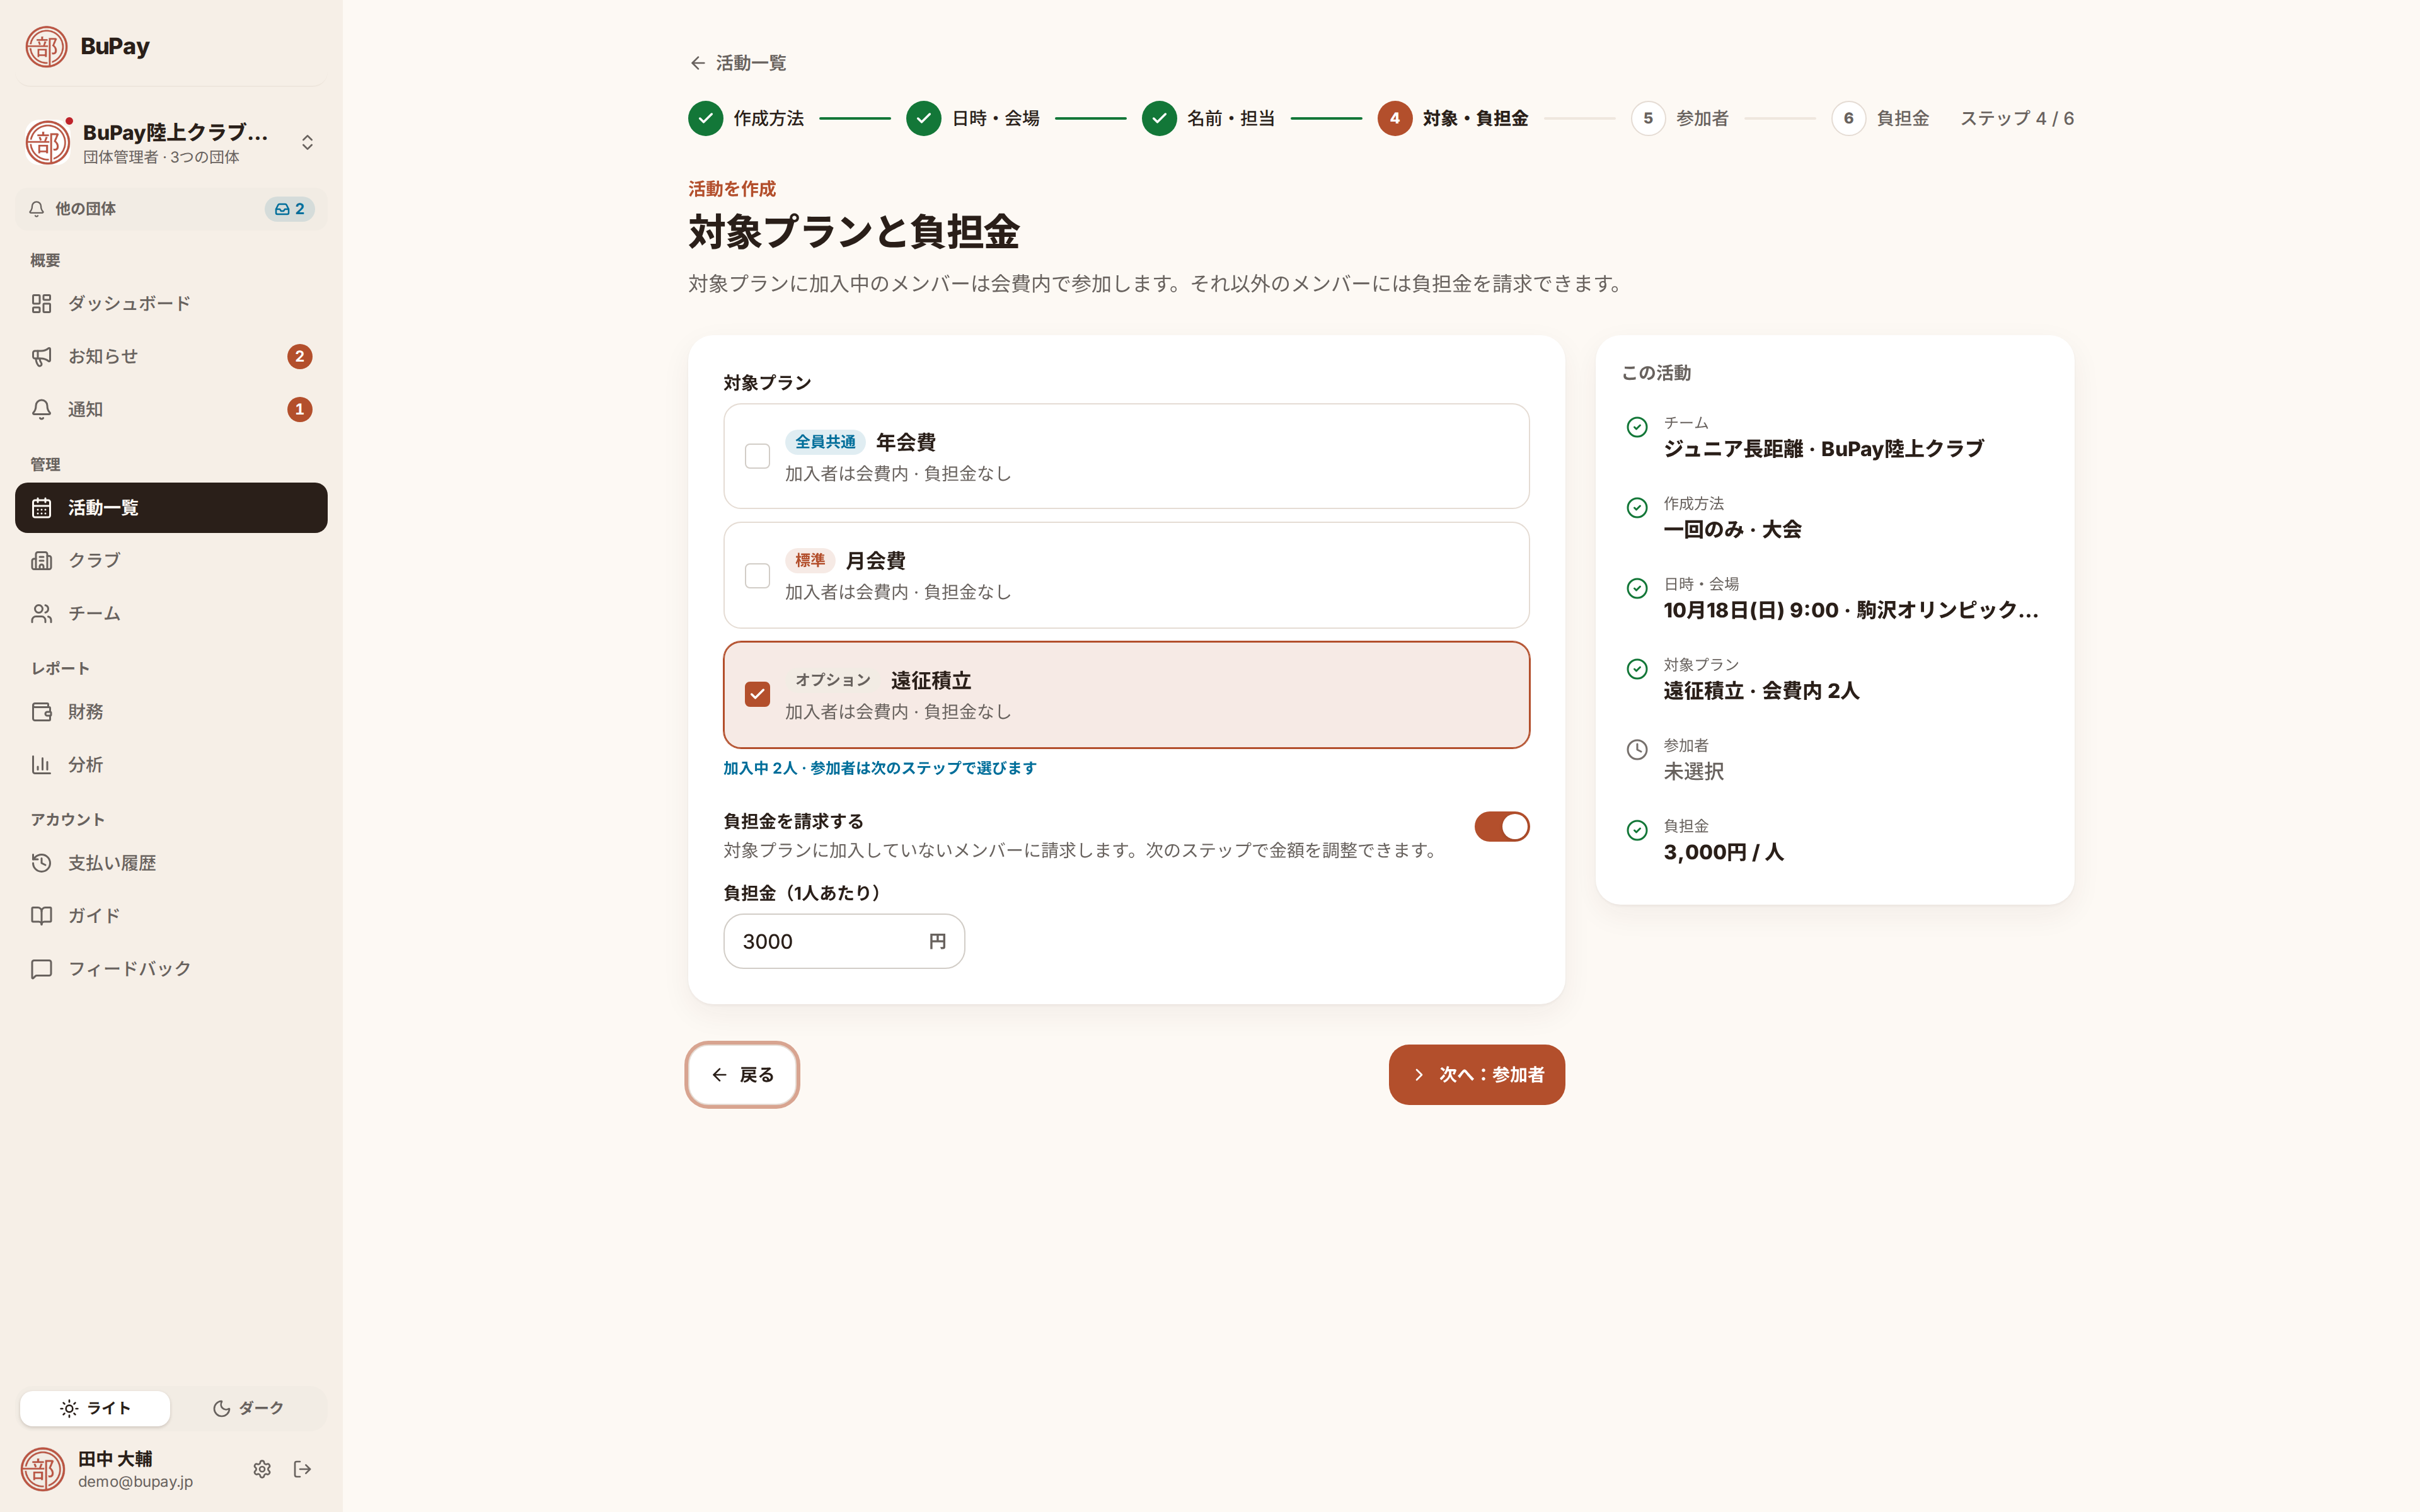The width and height of the screenshot is (2420, 1512).
Task: Click the お知らせ badge showing 2
Action: [x=299, y=356]
